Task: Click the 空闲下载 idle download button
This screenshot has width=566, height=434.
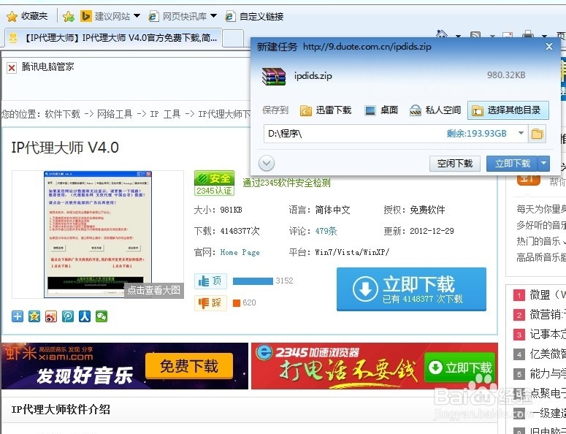Action: (455, 164)
